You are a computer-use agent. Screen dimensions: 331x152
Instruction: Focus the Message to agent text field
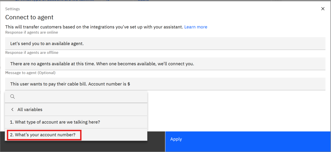point(211,84)
